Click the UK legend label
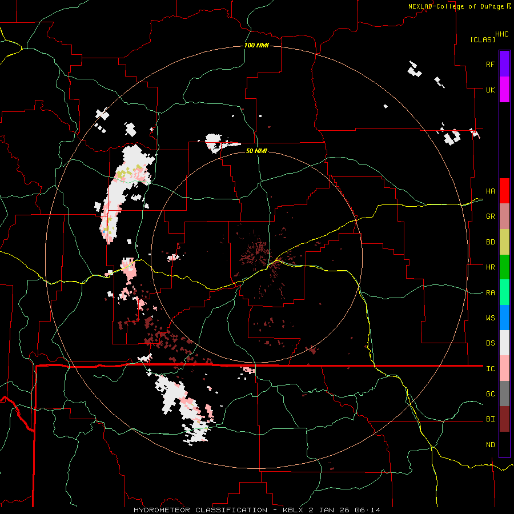This screenshot has width=514, height=514. coord(490,90)
